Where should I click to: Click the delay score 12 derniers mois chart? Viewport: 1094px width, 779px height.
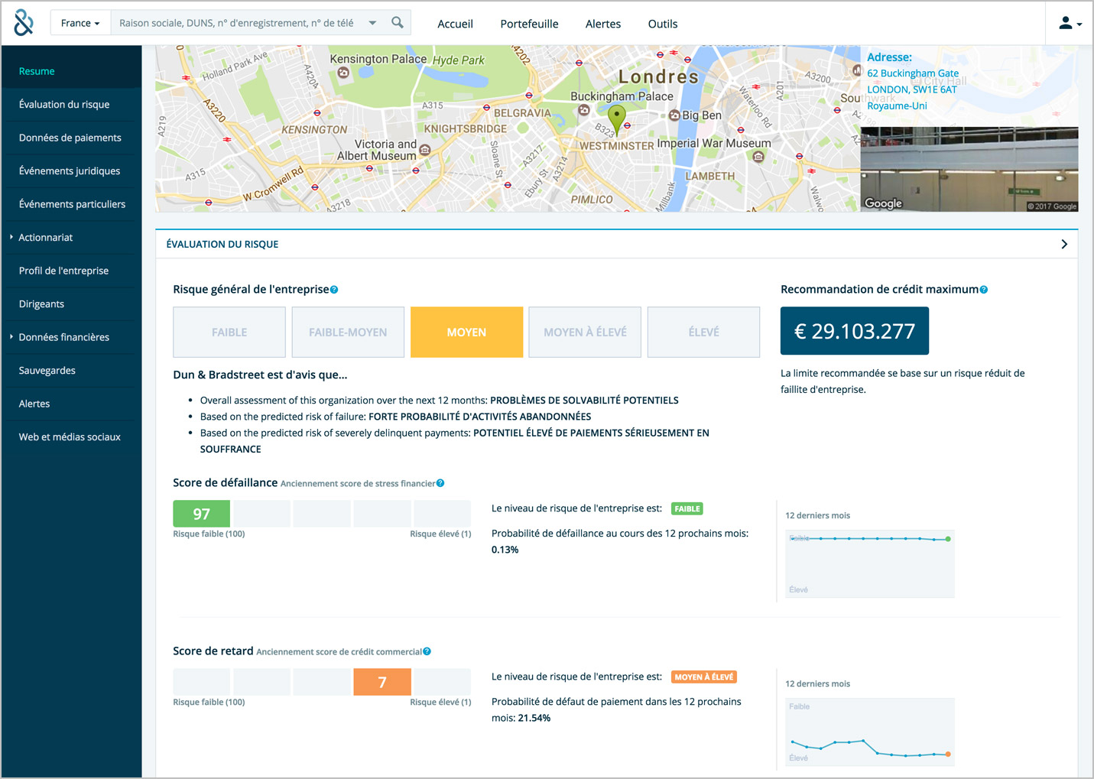click(870, 732)
